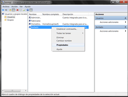Click the Properties sheet toolbar icon

(20, 10)
